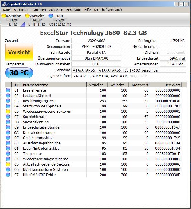Click the Eingeschaltet value 5961 mal
The image size is (191, 209).
(x=173, y=58)
